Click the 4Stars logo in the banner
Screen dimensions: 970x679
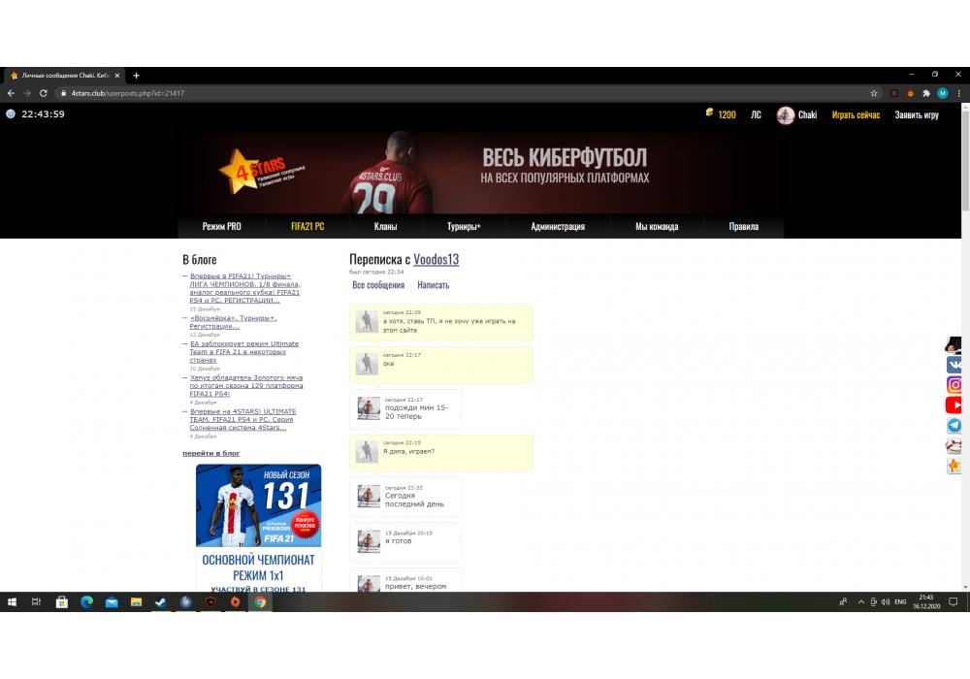(260, 172)
